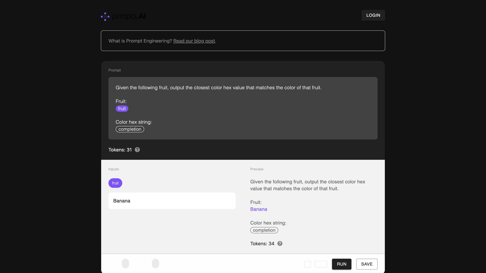This screenshot has height=273, width=486.
Task: Select the purple fruit chip in the prompt editor
Action: click(122, 109)
